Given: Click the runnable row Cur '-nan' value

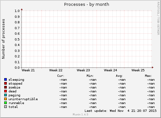Looking at the screenshot, I should (x=63, y=103).
